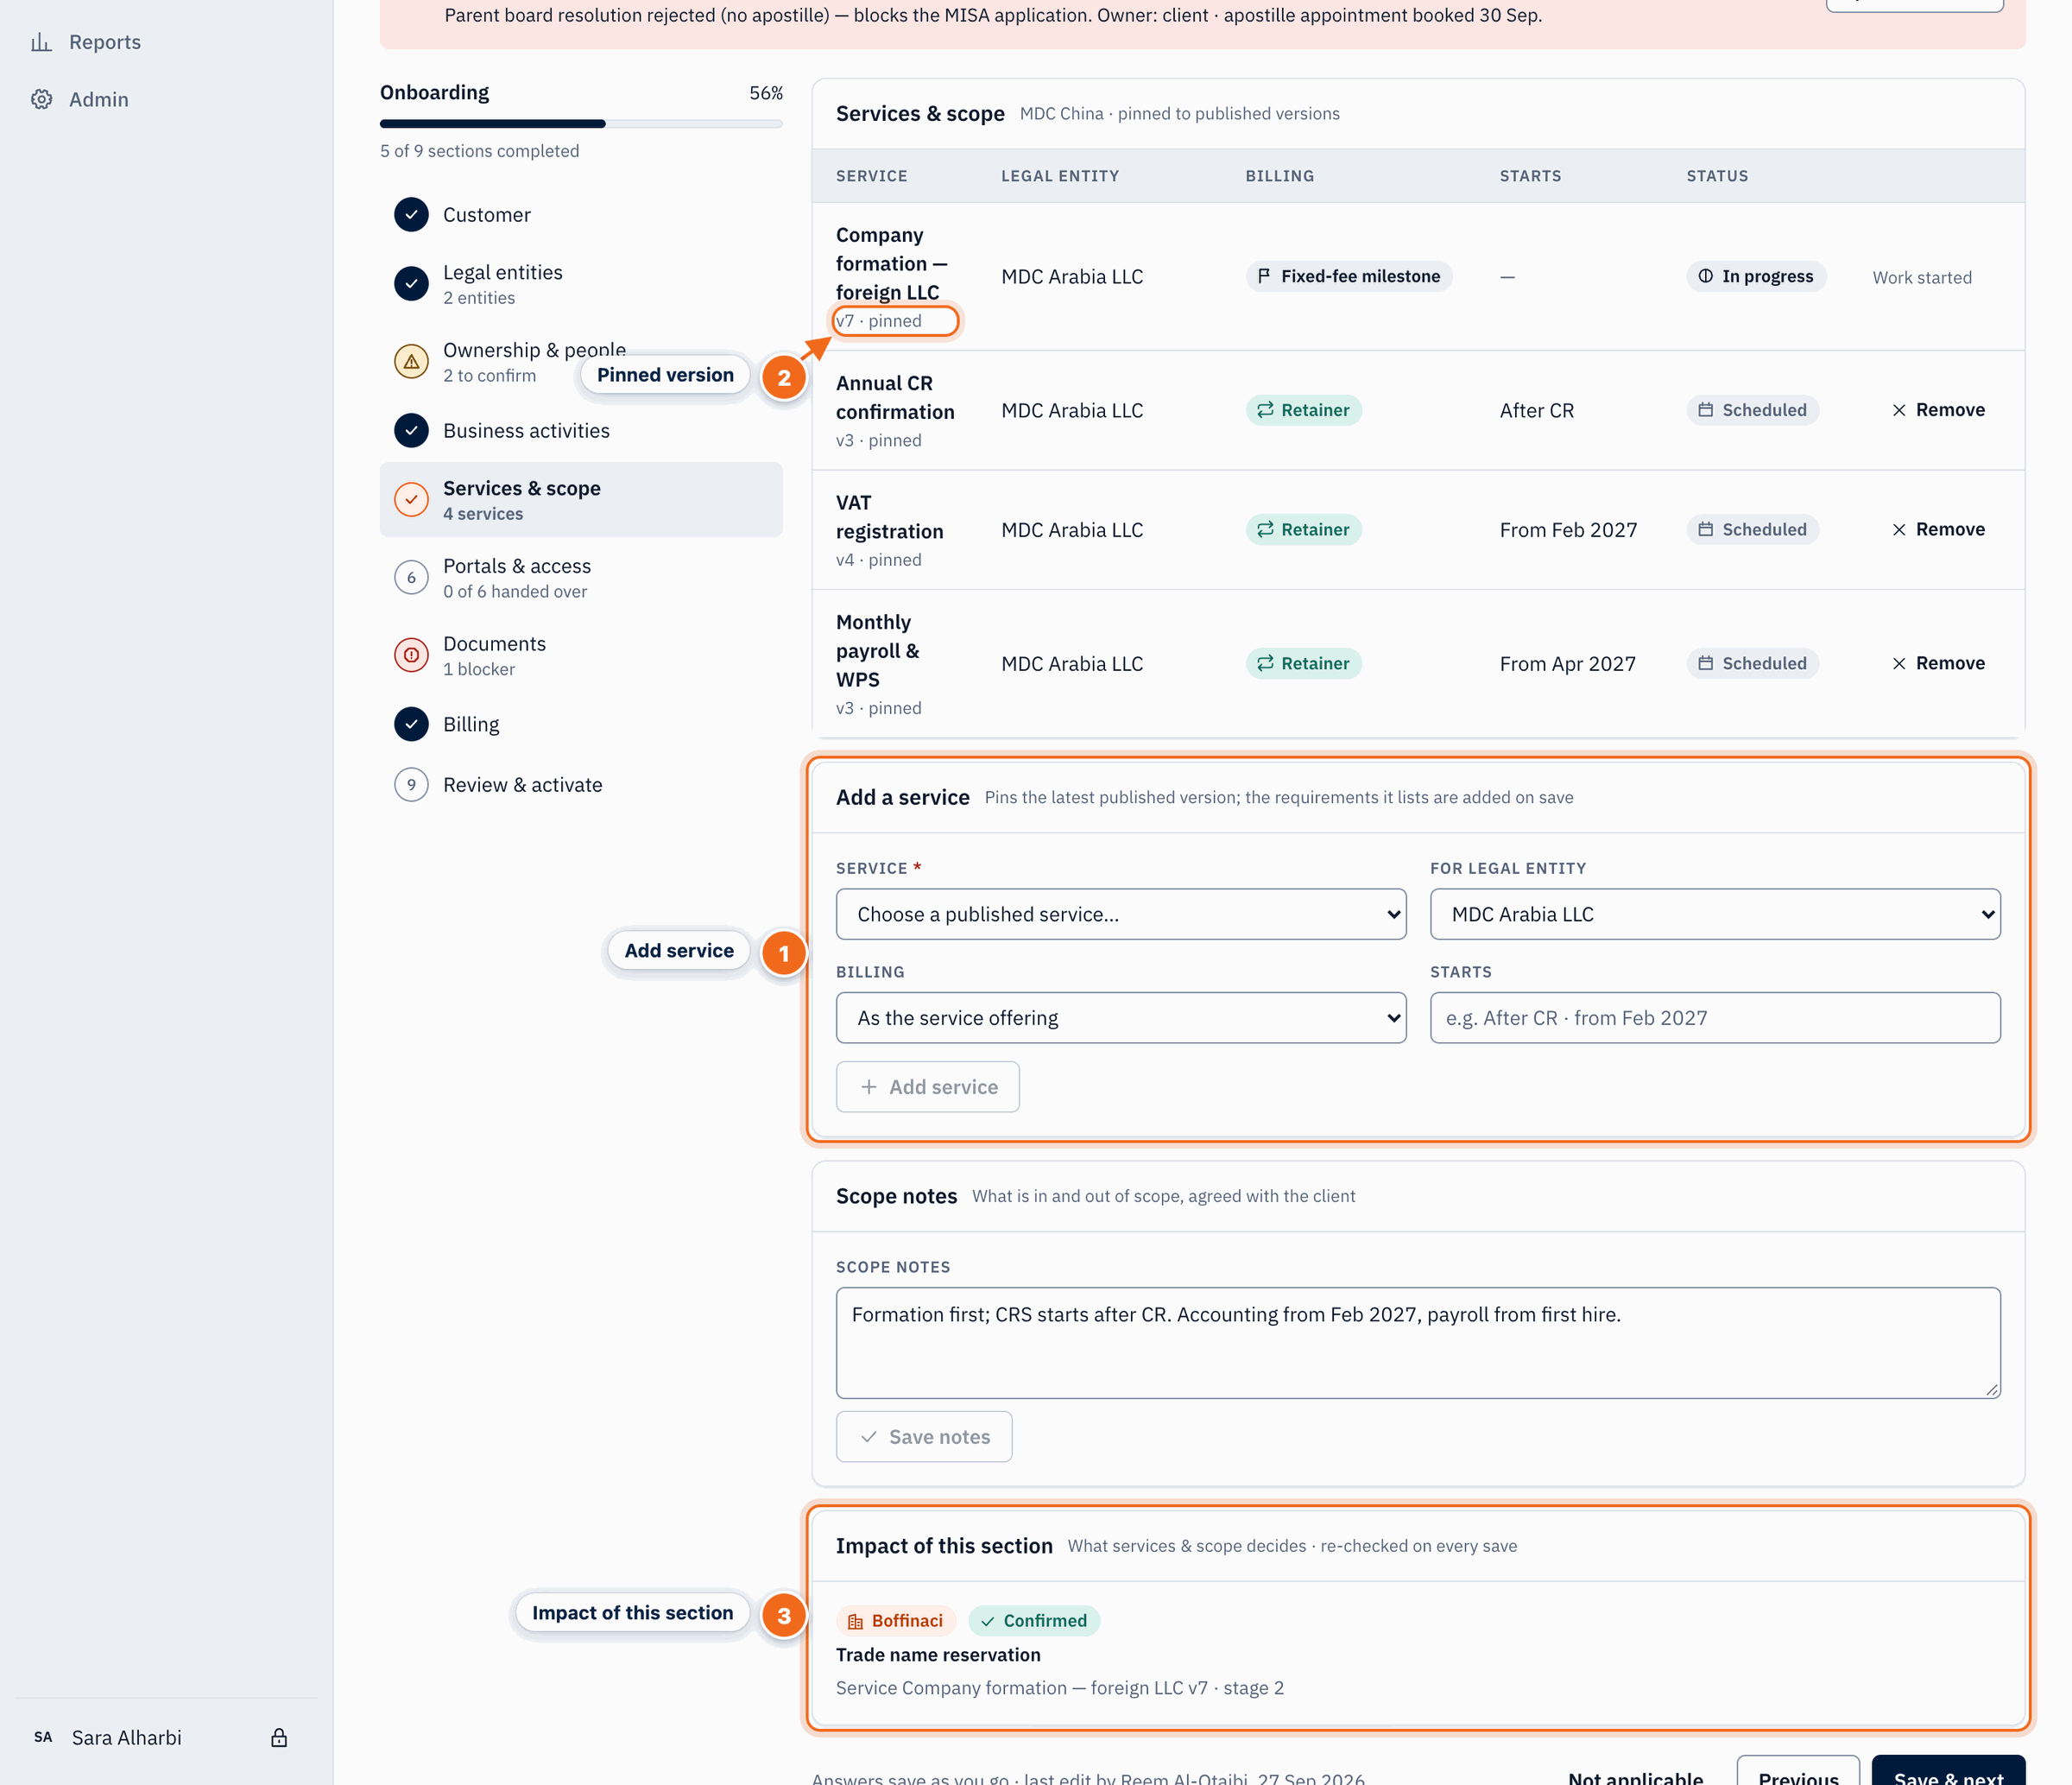Click the Portals & access step 6 circle
This screenshot has height=1785, width=2072.
411,578
